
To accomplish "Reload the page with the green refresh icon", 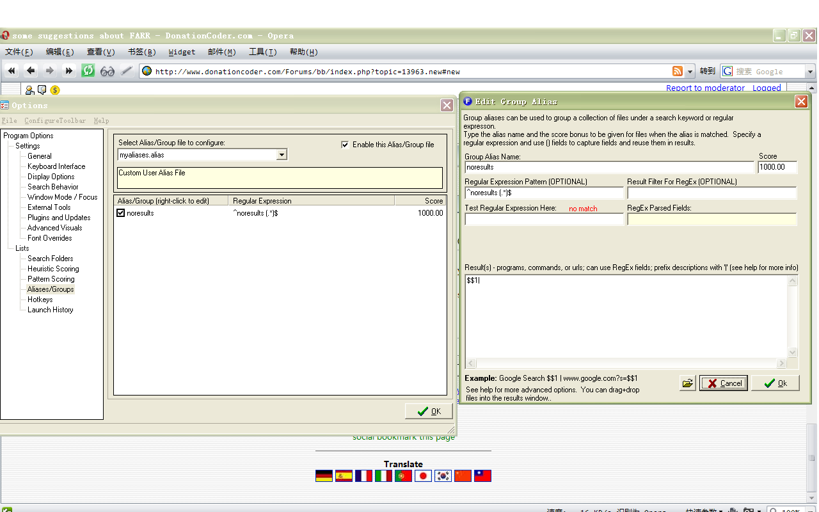I will coord(88,71).
